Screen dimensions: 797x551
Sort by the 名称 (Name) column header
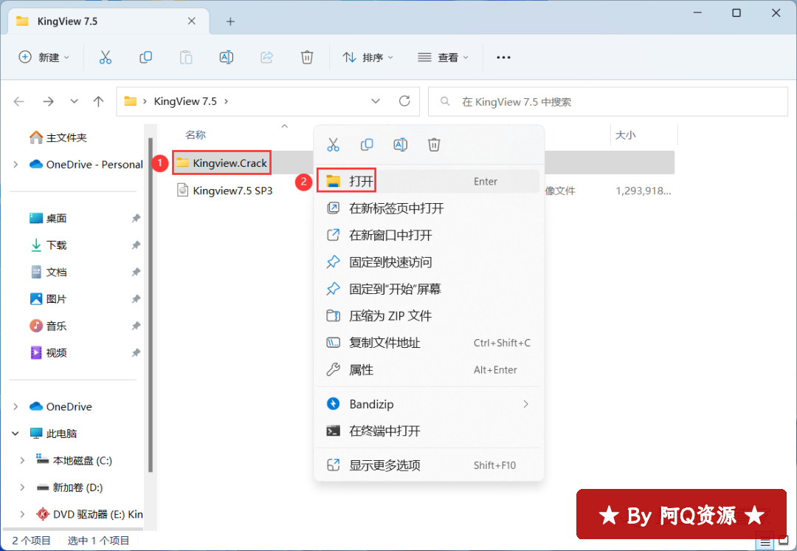pos(196,135)
